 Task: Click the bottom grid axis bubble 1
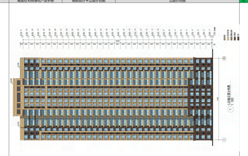(x=224, y=140)
